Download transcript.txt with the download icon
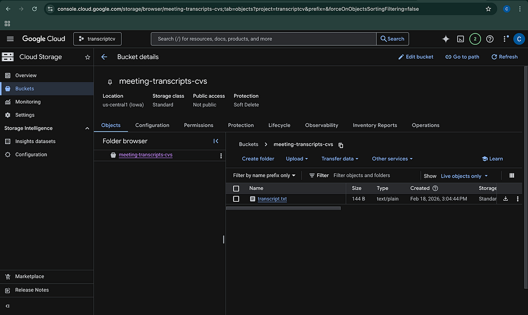Screen dimensions: 528x315 pyautogui.click(x=505, y=199)
